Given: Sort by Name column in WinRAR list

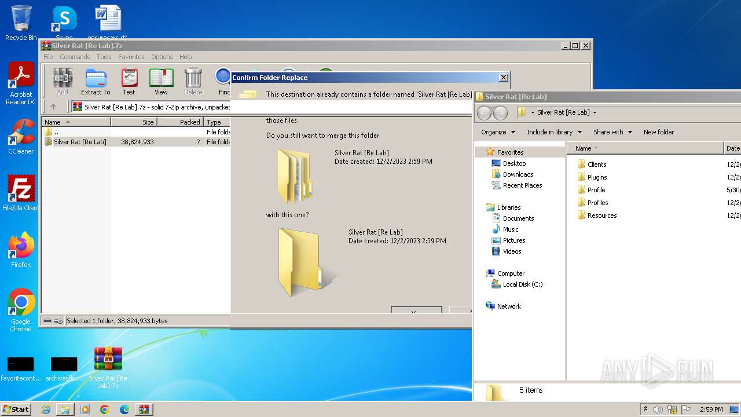Looking at the screenshot, I should [76, 122].
